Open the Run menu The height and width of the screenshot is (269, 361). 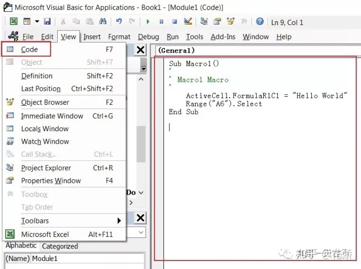tap(172, 37)
